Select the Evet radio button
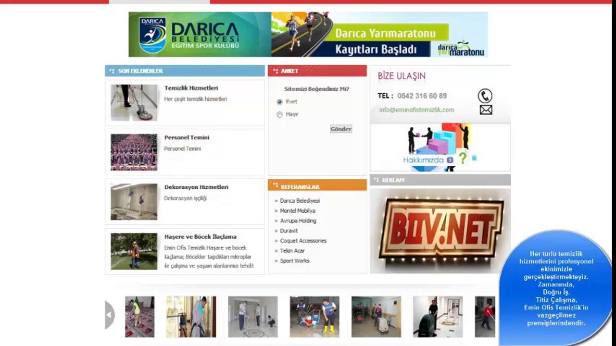The width and height of the screenshot is (616, 346). click(x=279, y=102)
